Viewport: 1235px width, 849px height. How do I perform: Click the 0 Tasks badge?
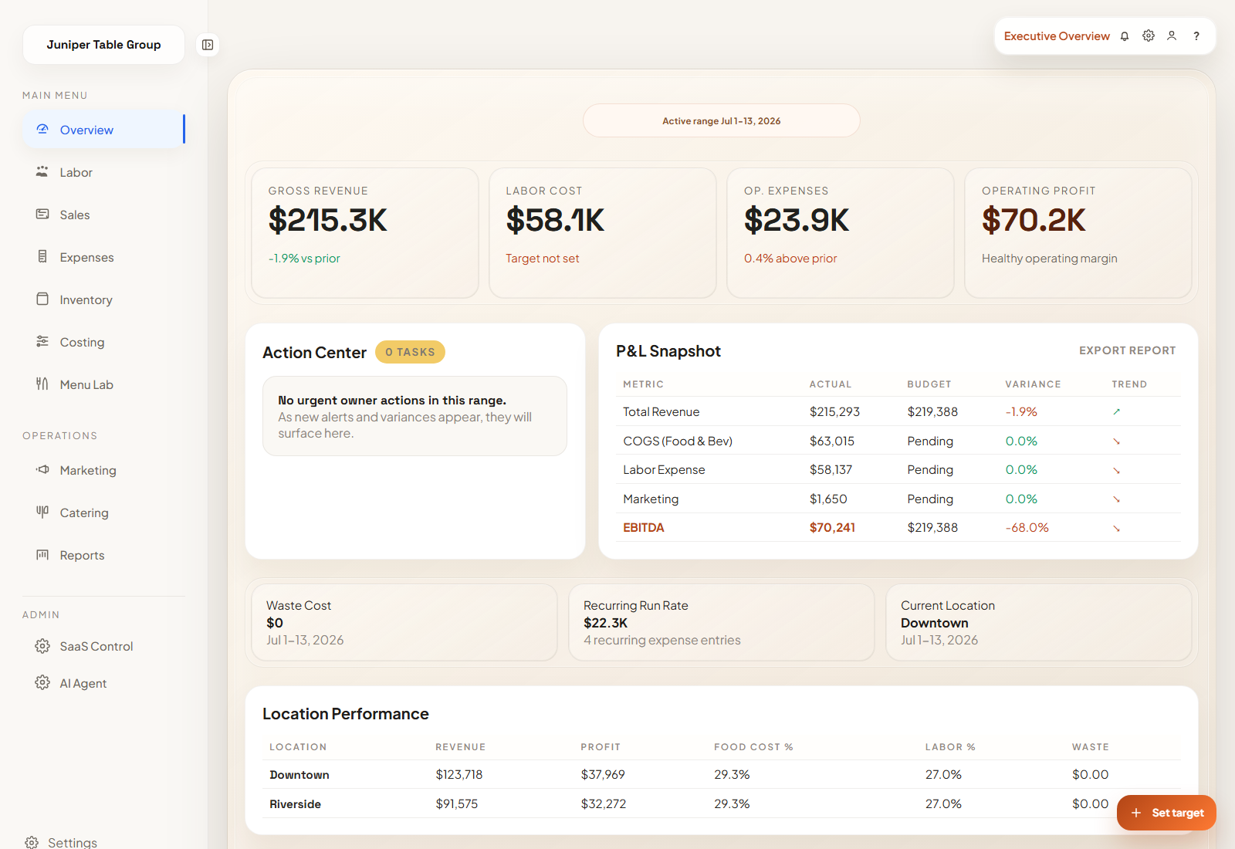(410, 352)
